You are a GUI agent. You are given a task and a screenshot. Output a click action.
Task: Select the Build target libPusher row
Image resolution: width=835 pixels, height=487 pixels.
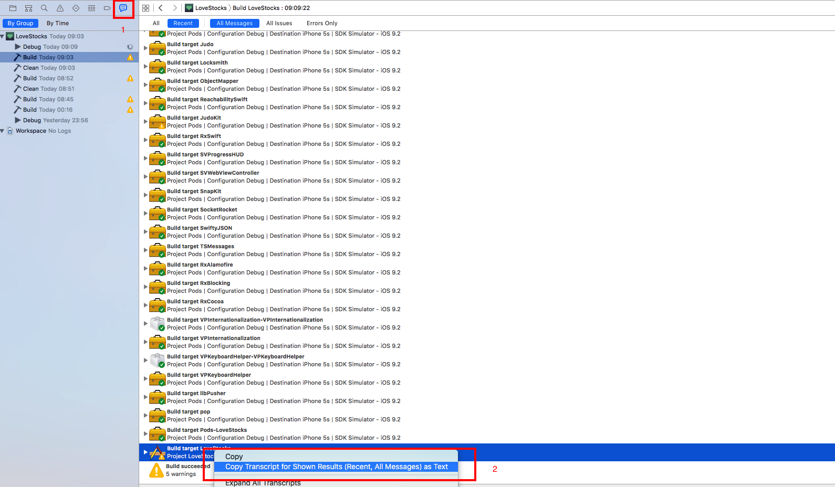487,397
